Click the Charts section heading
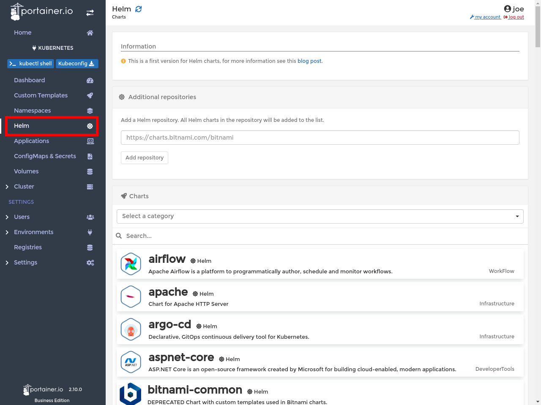The height and width of the screenshot is (405, 541). [x=139, y=196]
